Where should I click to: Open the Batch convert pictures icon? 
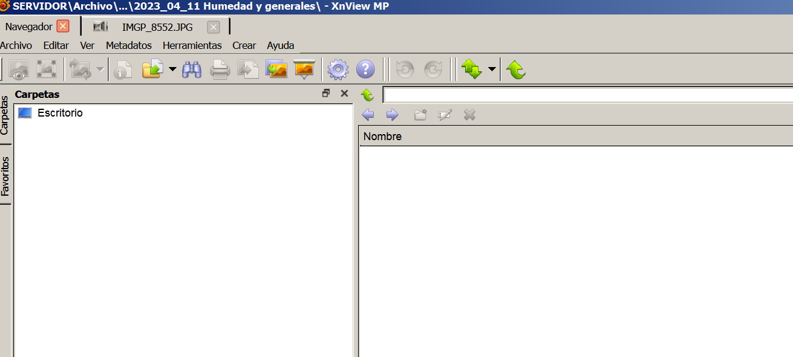(x=276, y=69)
